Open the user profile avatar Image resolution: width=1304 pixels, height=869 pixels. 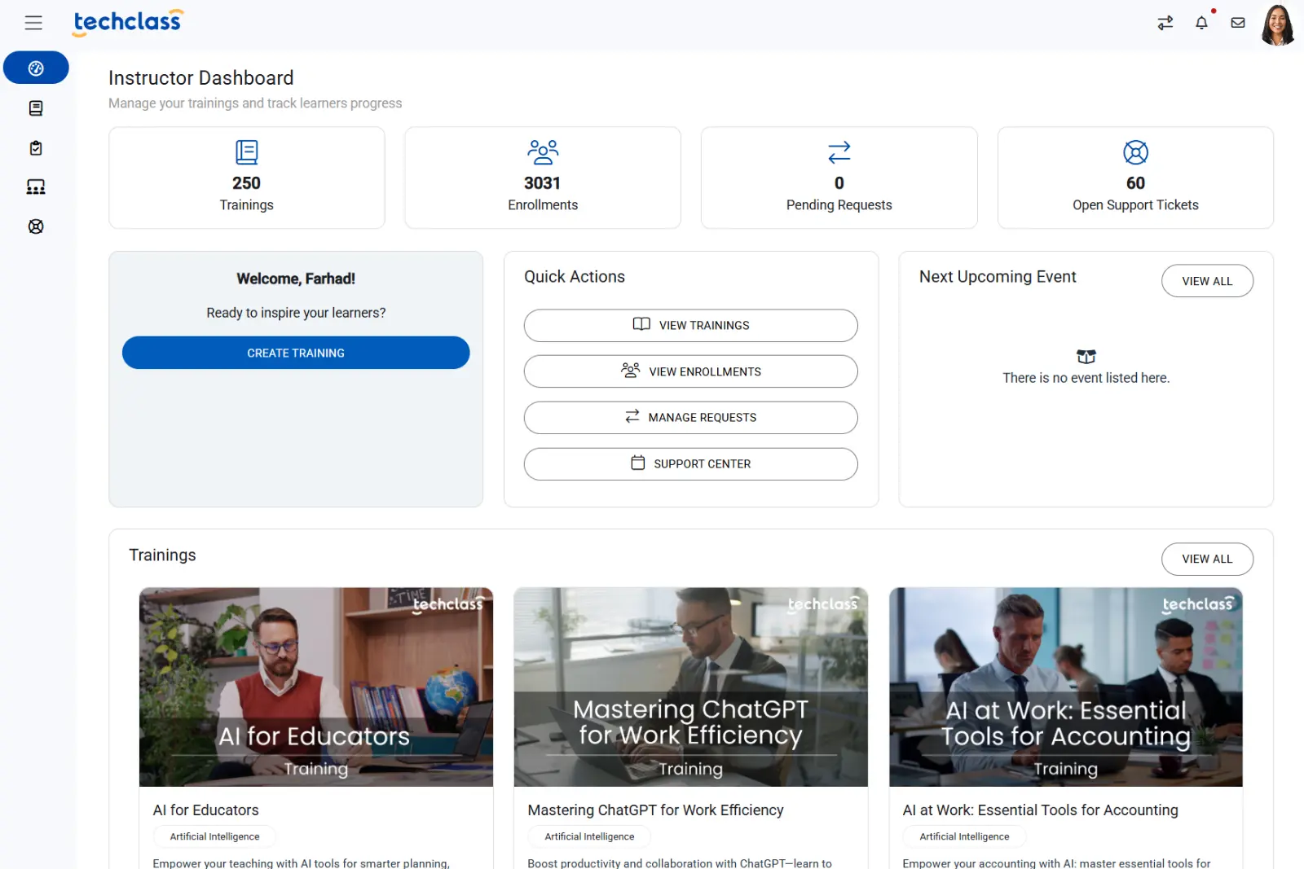point(1278,24)
